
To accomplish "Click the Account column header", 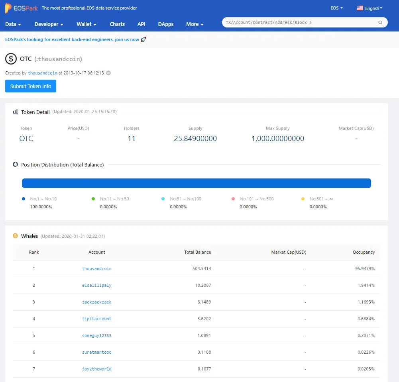I will coord(97,252).
